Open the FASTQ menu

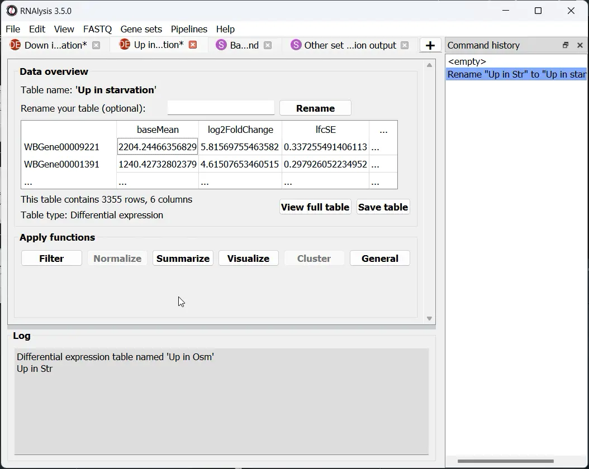click(97, 29)
